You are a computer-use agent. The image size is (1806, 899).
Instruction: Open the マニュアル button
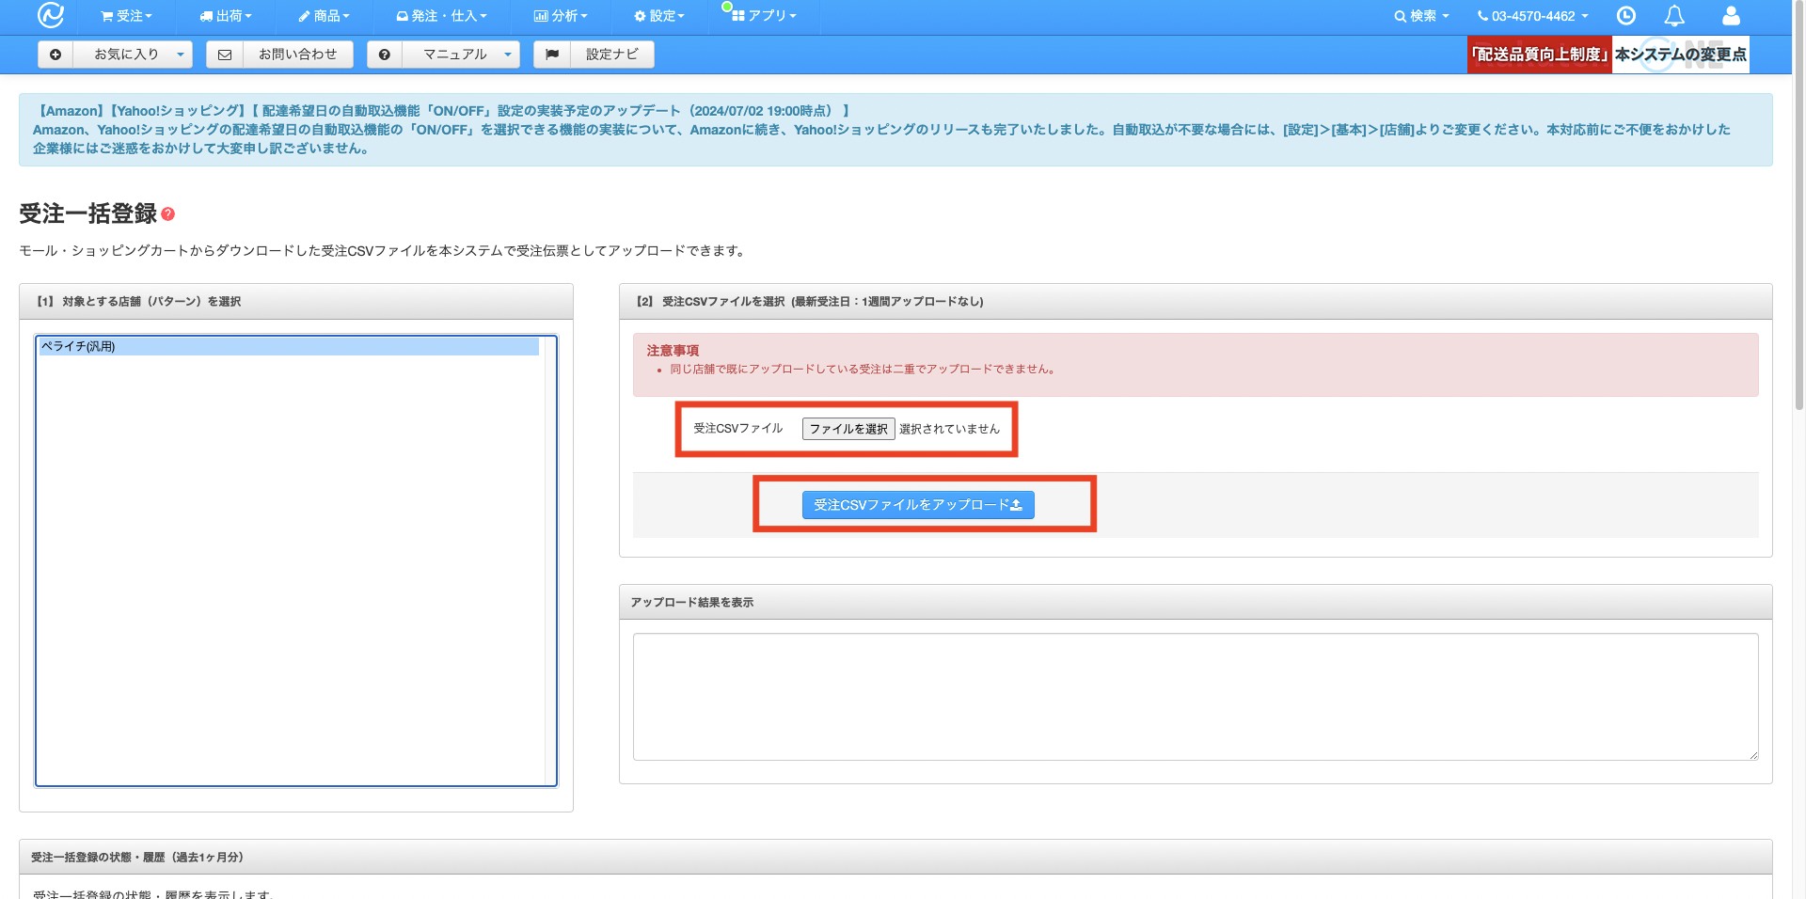pyautogui.click(x=455, y=55)
